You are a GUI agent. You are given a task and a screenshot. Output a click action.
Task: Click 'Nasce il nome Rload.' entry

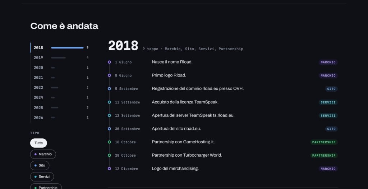[172, 62]
